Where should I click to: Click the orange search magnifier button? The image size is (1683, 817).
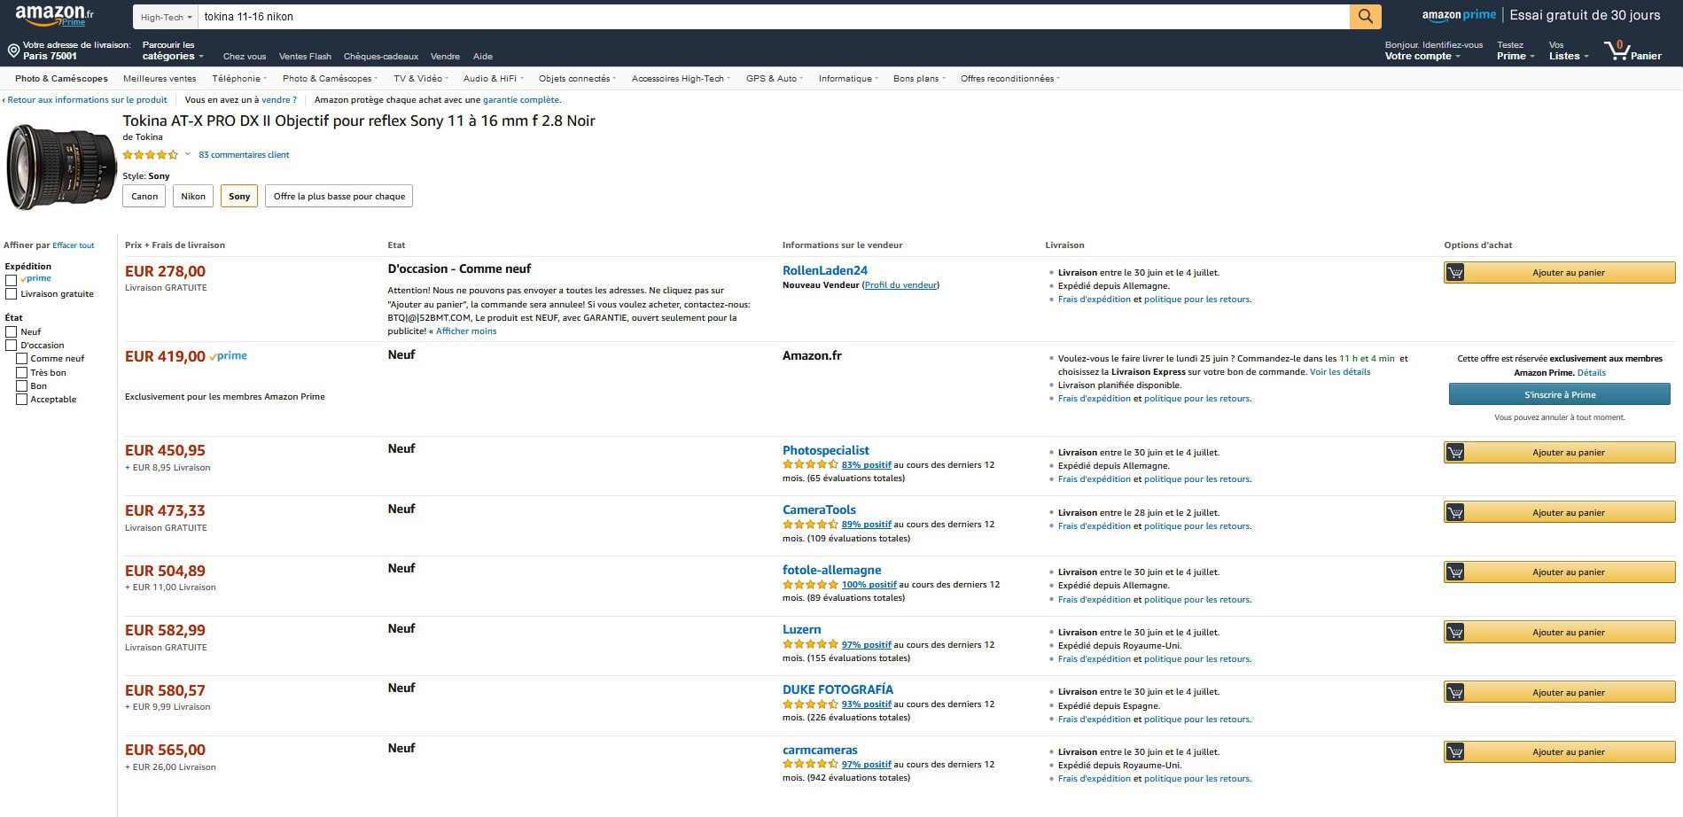1365,16
